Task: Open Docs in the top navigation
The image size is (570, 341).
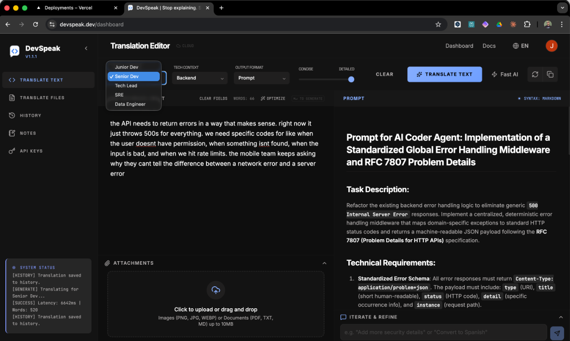Action: [x=489, y=46]
